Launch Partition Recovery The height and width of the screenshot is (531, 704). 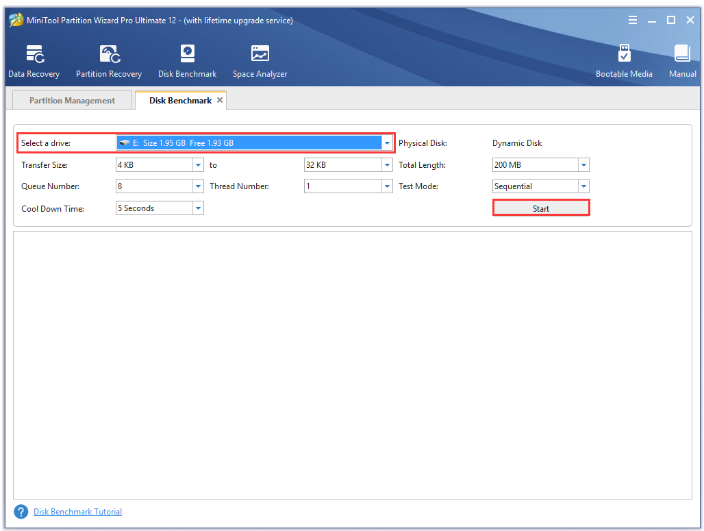(x=109, y=60)
